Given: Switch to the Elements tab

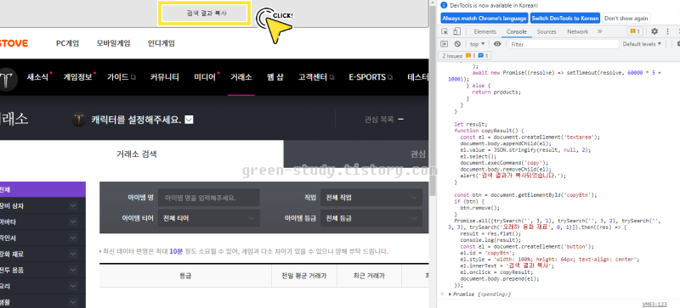Looking at the screenshot, I should pyautogui.click(x=484, y=31).
